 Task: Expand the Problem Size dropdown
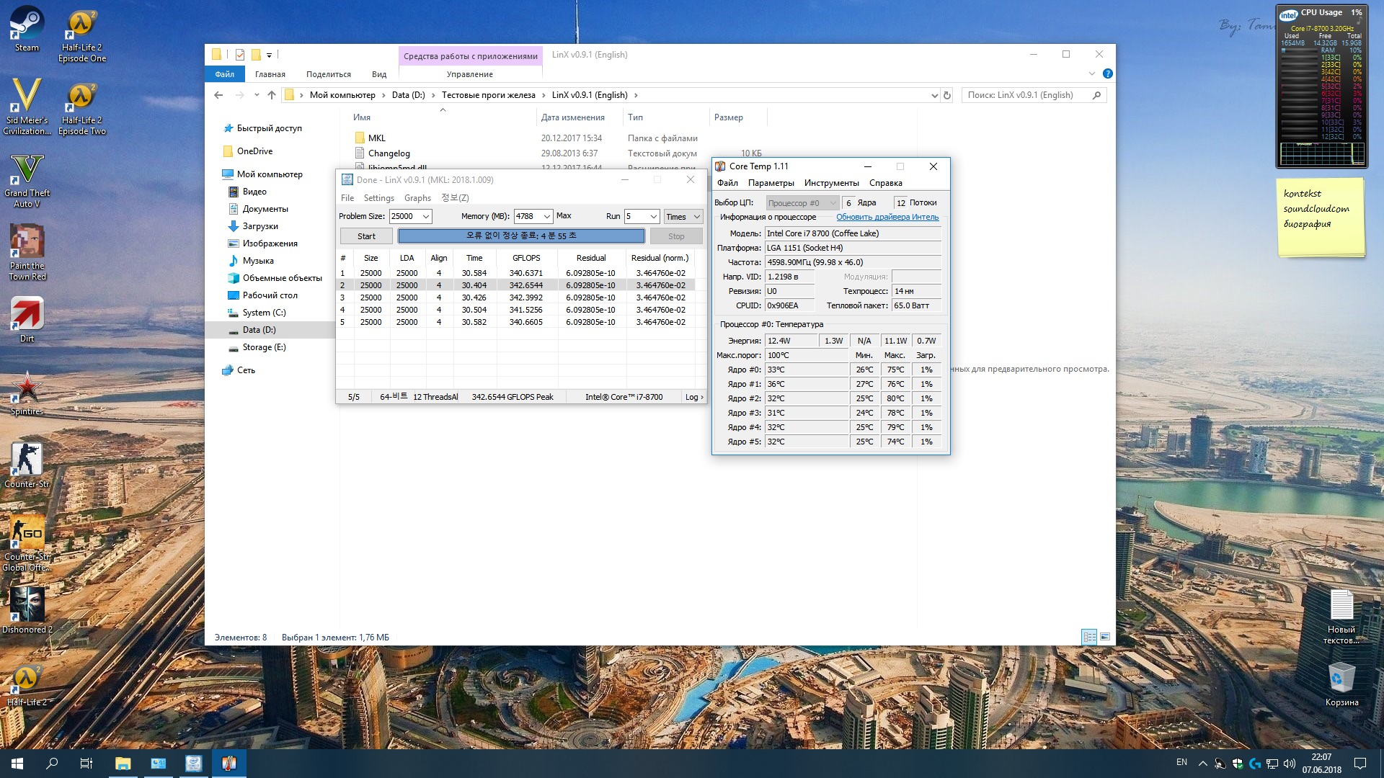click(x=426, y=216)
